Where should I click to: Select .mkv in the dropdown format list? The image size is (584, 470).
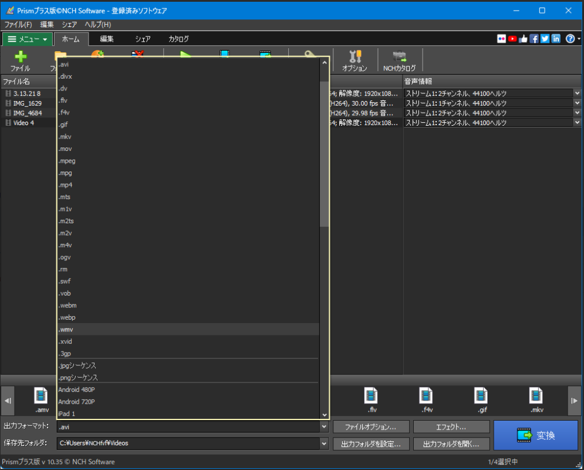click(188, 137)
